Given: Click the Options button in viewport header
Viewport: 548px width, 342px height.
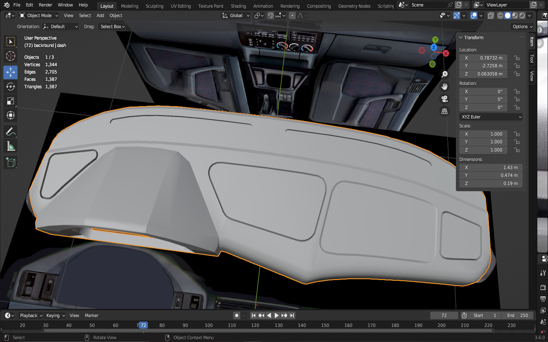Looking at the screenshot, I should [523, 27].
